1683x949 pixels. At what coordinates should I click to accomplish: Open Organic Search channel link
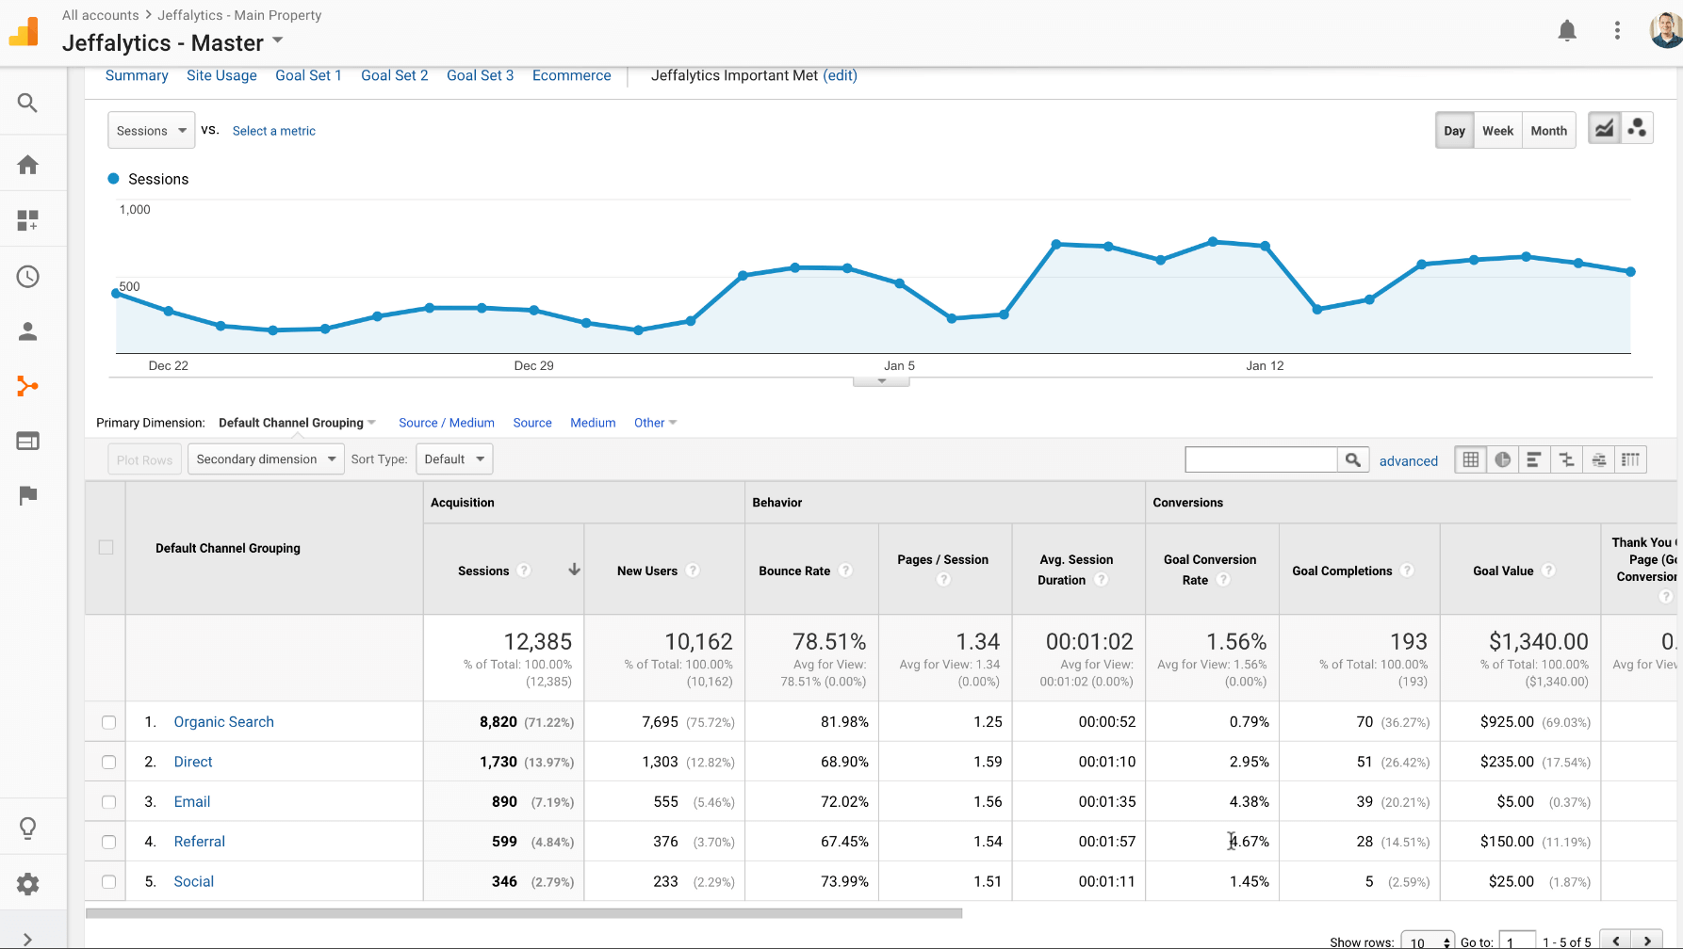pyautogui.click(x=223, y=722)
